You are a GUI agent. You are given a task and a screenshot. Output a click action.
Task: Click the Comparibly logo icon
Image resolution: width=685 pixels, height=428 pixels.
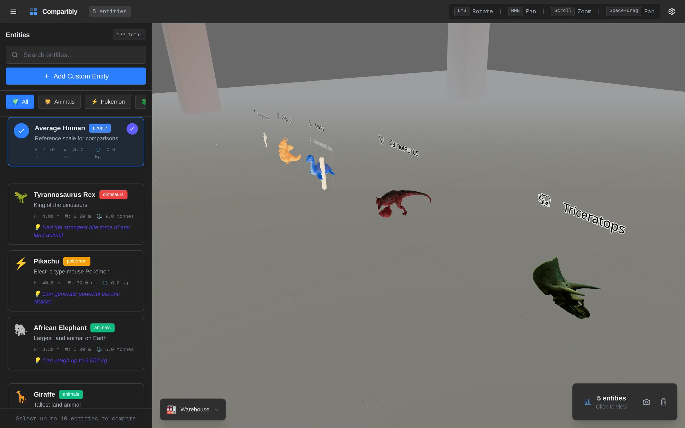34,11
